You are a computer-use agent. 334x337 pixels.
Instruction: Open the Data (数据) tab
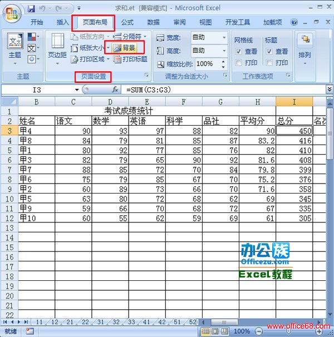coord(154,22)
